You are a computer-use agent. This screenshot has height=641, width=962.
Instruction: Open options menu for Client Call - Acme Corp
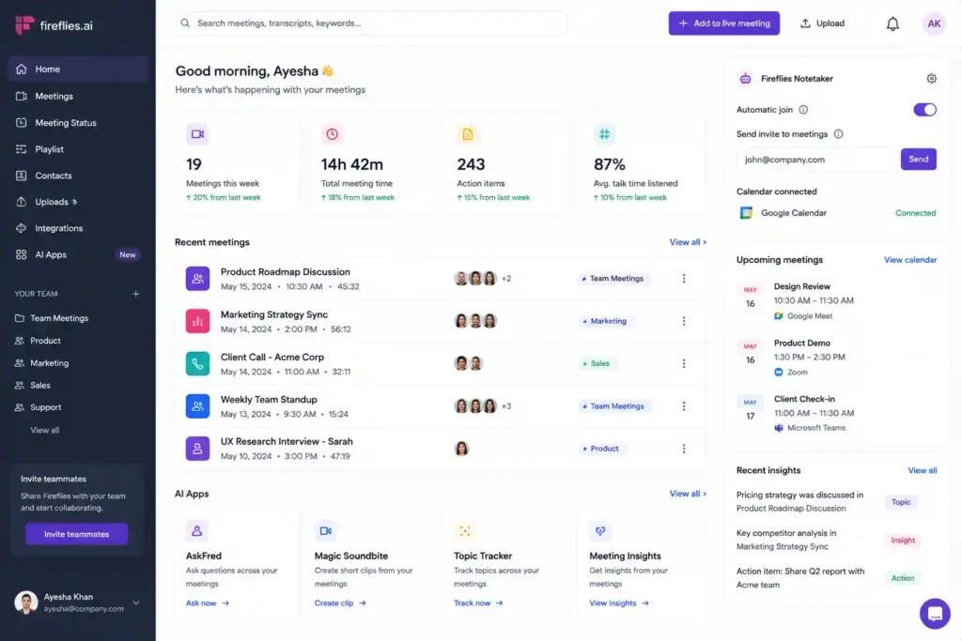click(x=684, y=363)
